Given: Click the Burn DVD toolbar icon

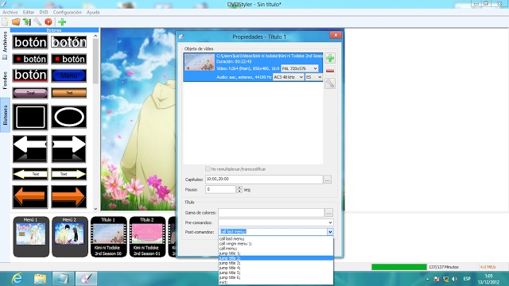Looking at the screenshot, I should tap(49, 21).
